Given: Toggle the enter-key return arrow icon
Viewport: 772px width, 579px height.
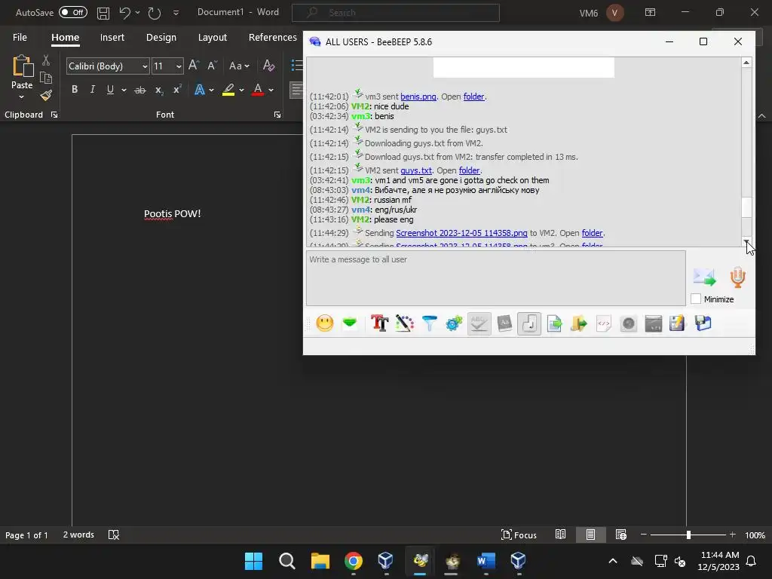Looking at the screenshot, I should (x=529, y=323).
